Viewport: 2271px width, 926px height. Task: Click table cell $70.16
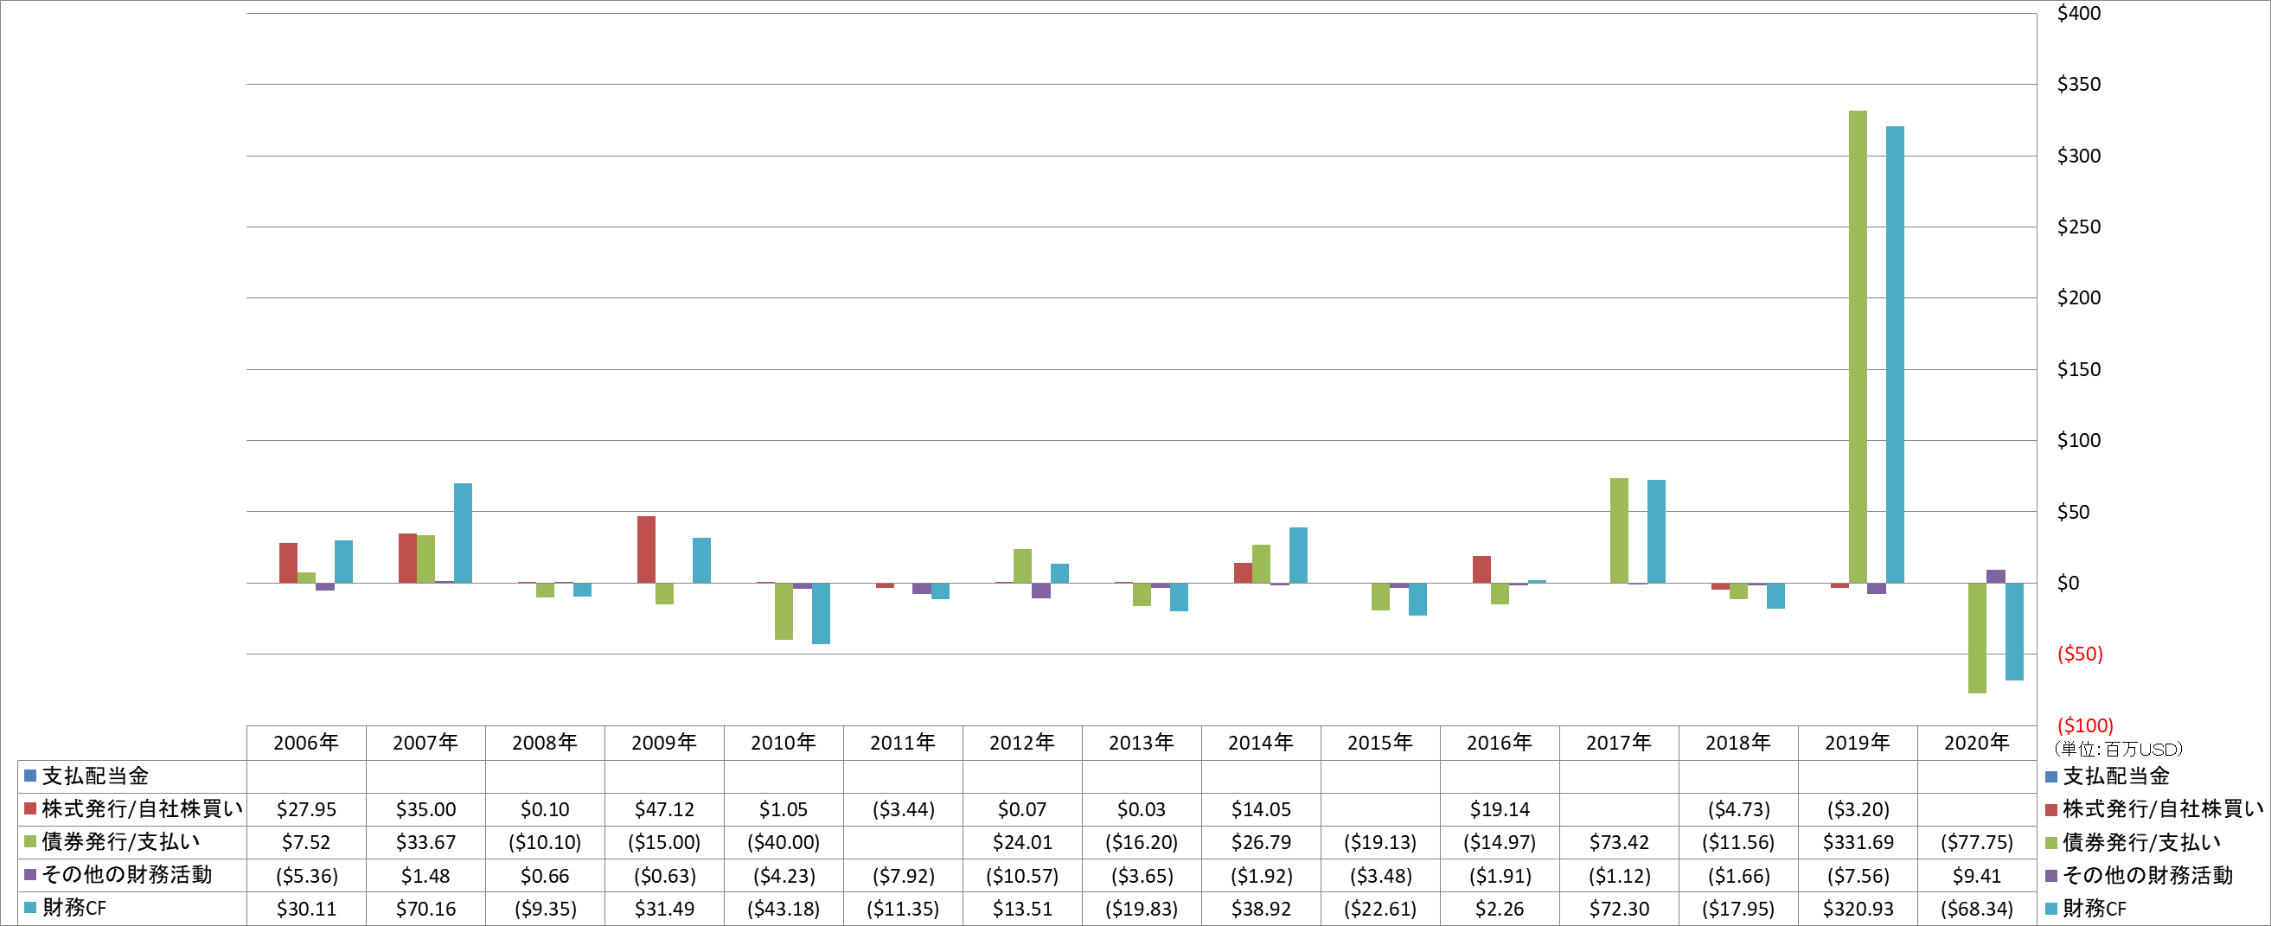(425, 909)
